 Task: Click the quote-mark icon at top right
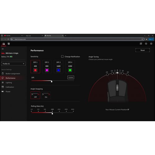(141, 44)
